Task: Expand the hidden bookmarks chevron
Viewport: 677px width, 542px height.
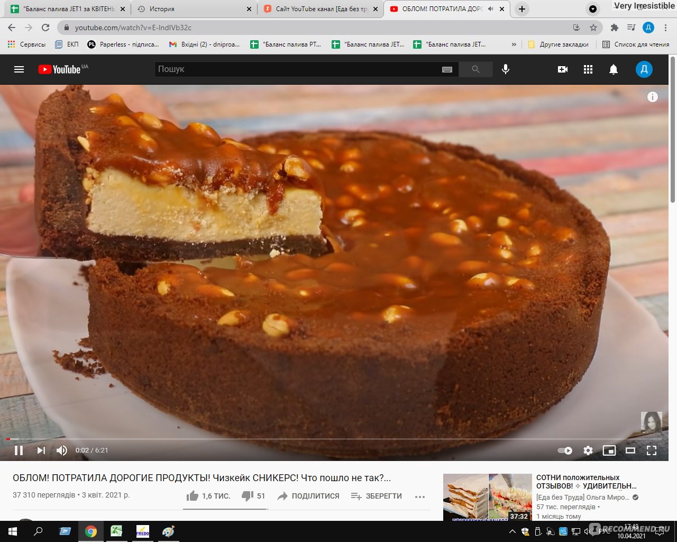Action: (x=514, y=44)
